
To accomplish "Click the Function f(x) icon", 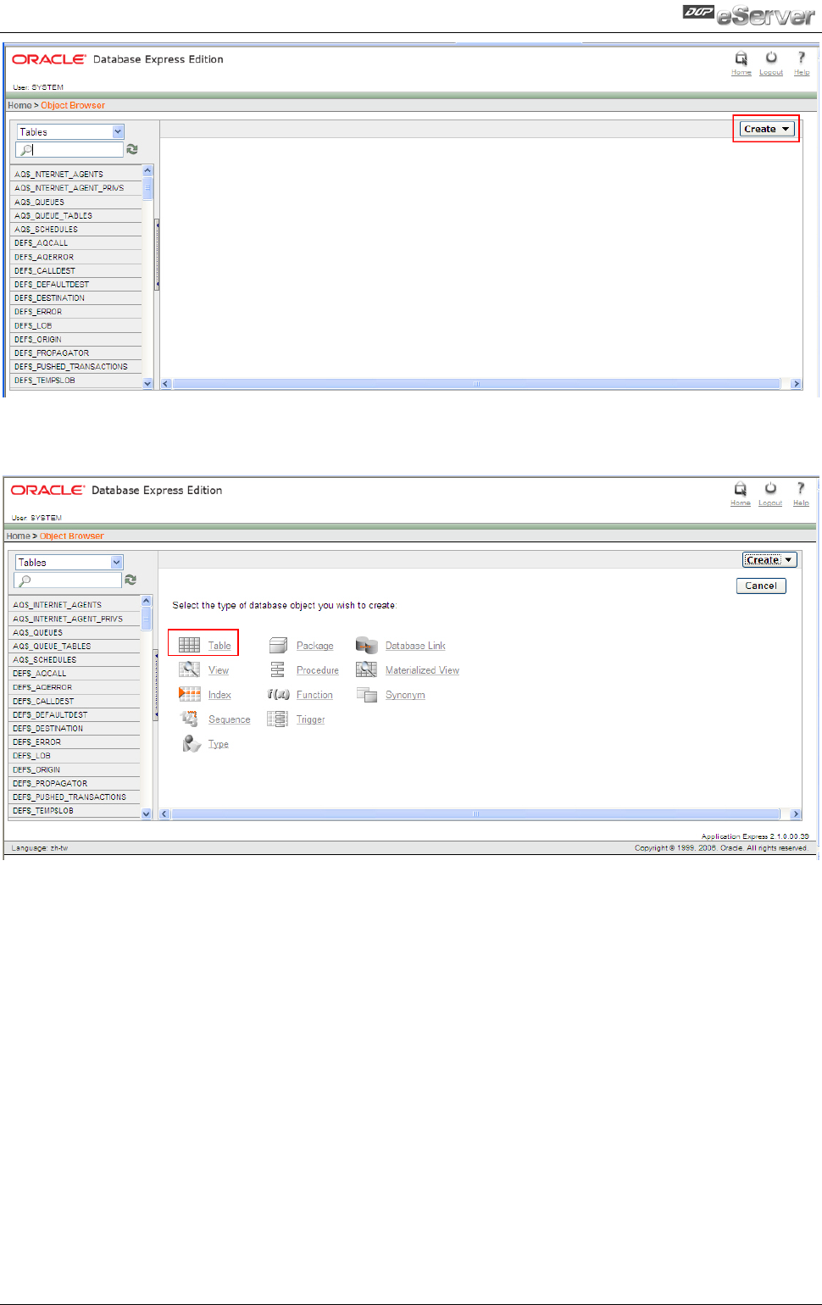I will pos(278,694).
